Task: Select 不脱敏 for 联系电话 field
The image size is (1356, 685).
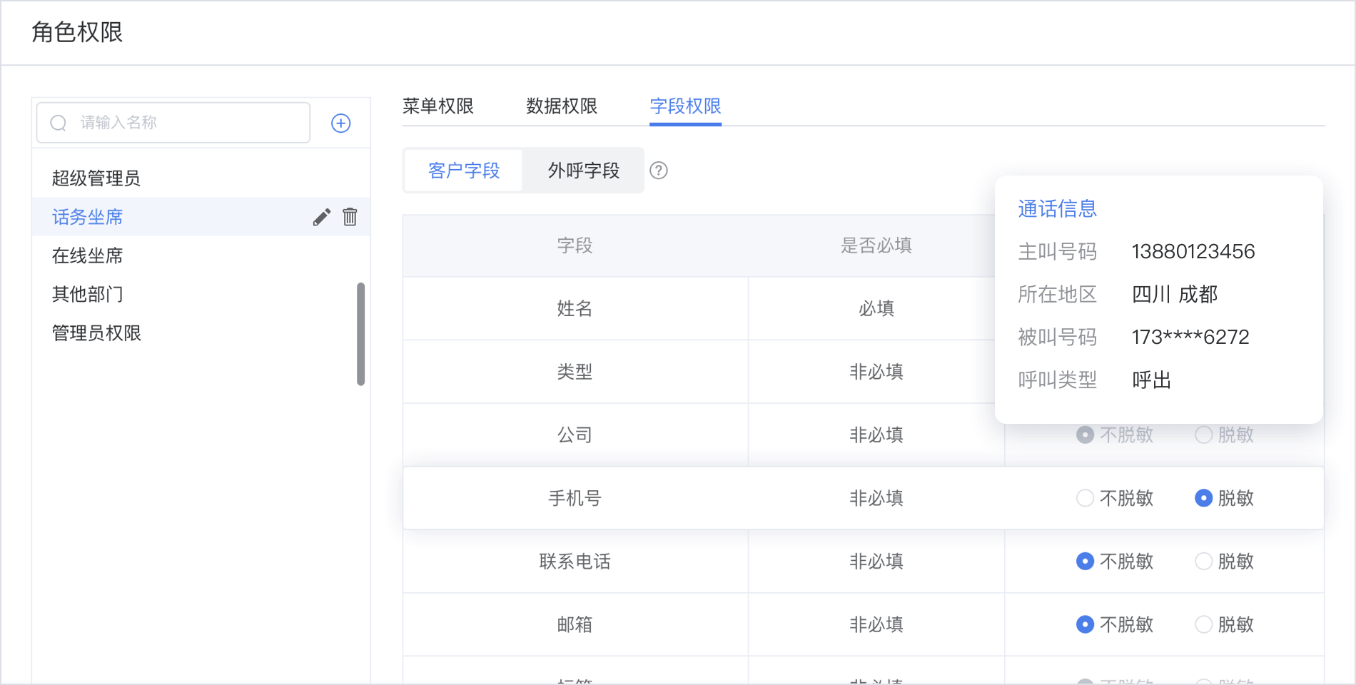Action: 1085,562
